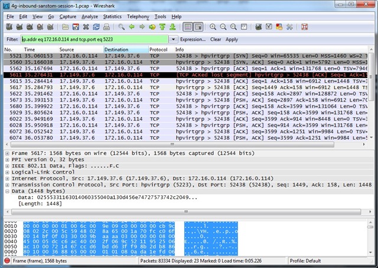
Task: Open the Capture menu
Action: pos(68,17)
